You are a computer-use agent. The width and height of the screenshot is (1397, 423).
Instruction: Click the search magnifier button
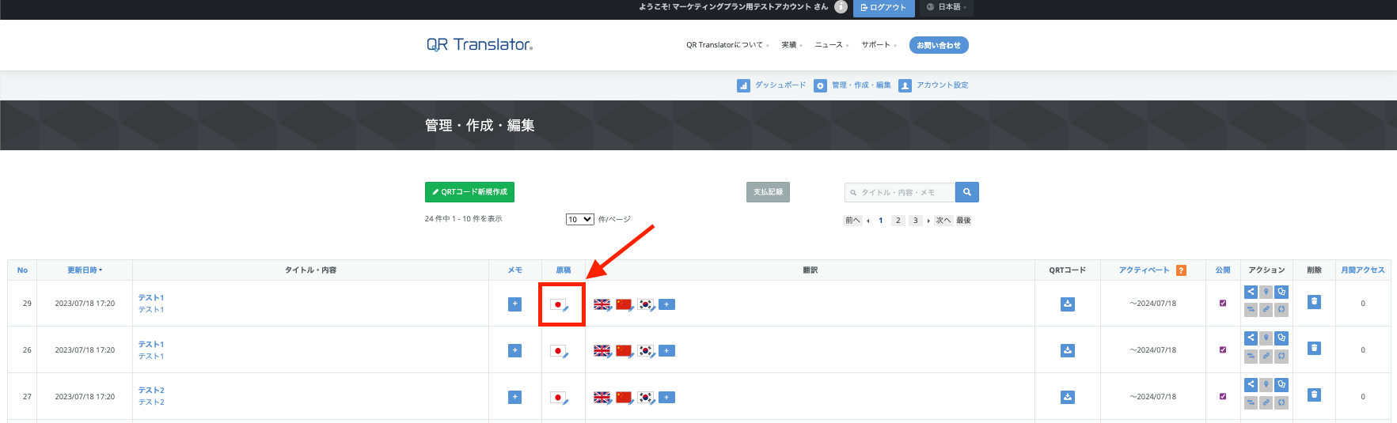[967, 192]
